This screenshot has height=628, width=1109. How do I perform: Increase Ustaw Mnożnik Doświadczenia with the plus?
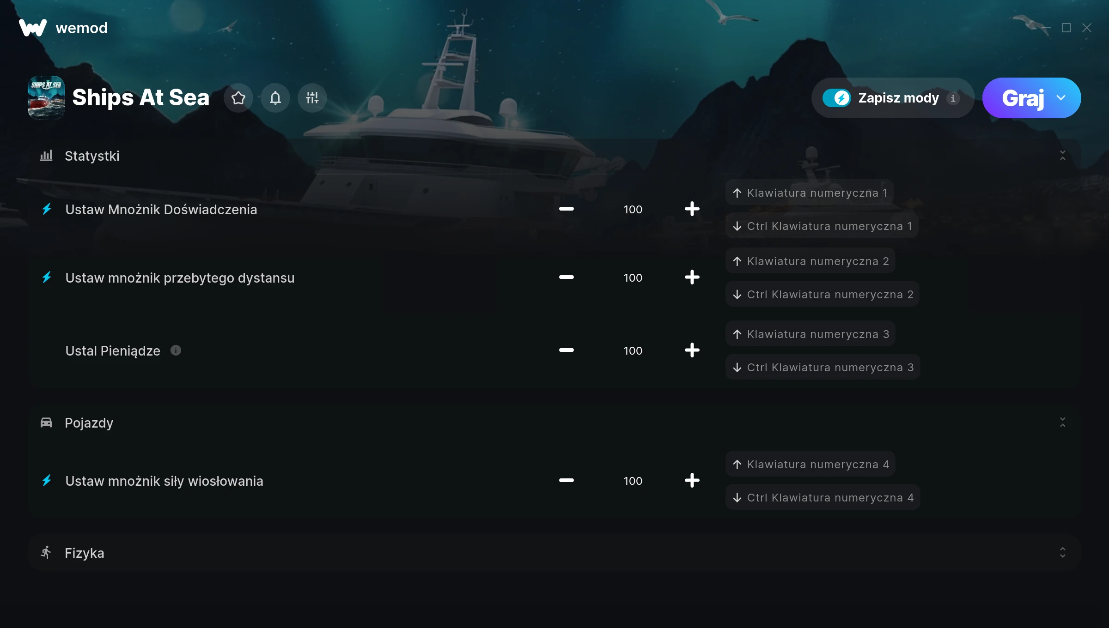692,209
